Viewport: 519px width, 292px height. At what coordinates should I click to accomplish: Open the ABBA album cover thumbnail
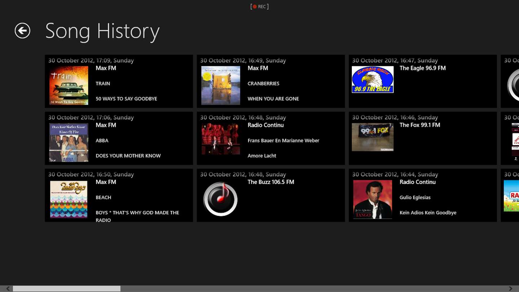69,142
